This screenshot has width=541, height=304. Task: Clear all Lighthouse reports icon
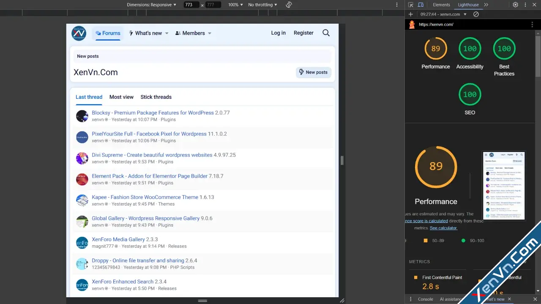[x=476, y=14]
